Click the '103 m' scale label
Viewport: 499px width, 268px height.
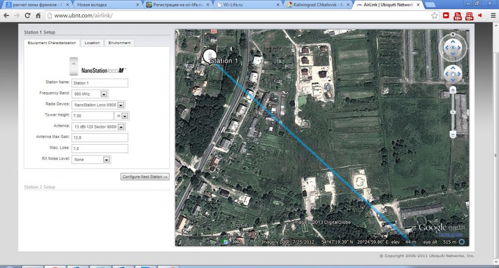(x=242, y=225)
